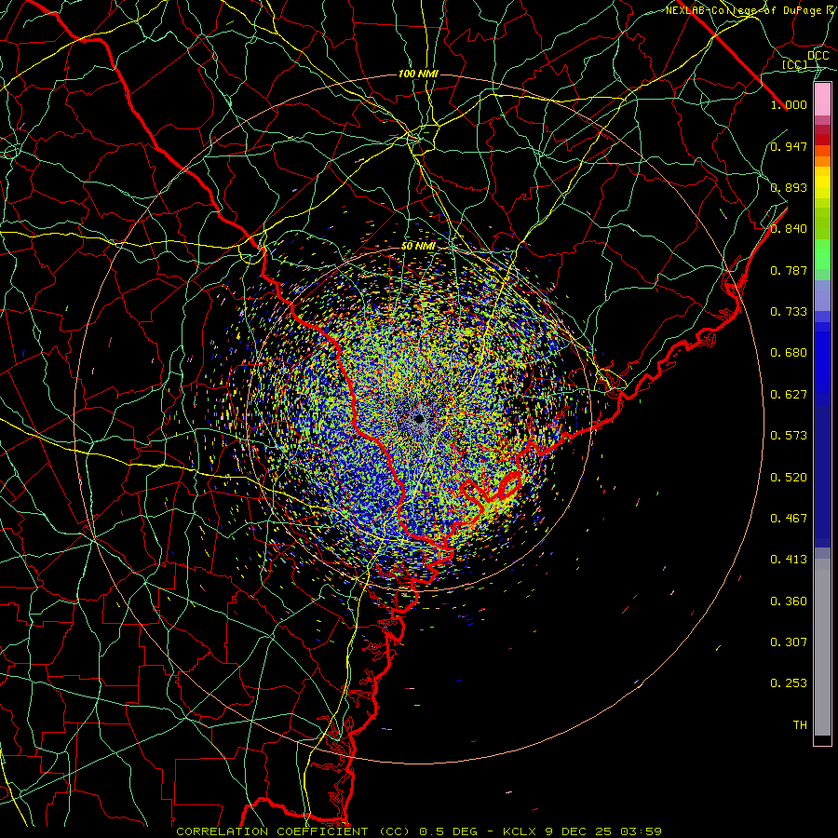Click the 0.787 scale value
This screenshot has width=838, height=838.
point(789,270)
